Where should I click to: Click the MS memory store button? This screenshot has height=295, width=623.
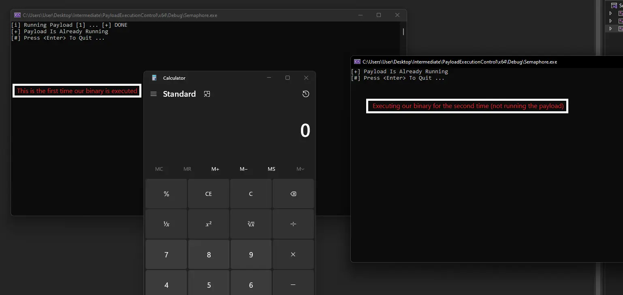[271, 169]
